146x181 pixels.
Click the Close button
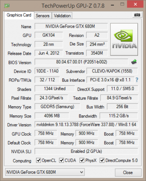click(128, 173)
